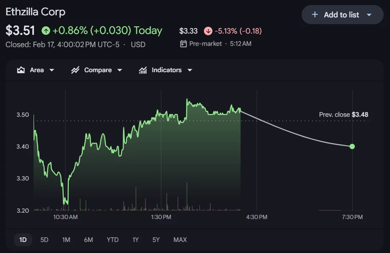The width and height of the screenshot is (390, 253).
Task: Click the Area dropdown's chart thumbnail icon
Action: click(20, 70)
